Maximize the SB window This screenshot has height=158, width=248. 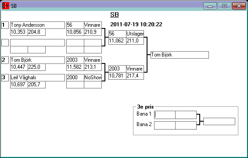coord(224,6)
